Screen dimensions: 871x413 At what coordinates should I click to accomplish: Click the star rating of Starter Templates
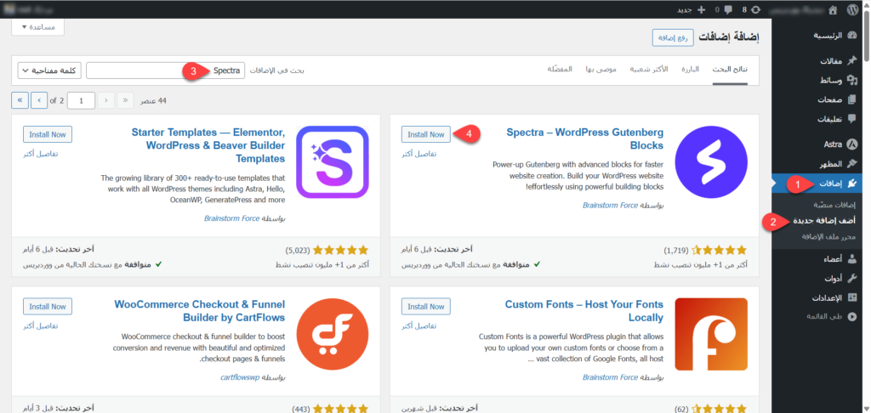click(341, 251)
